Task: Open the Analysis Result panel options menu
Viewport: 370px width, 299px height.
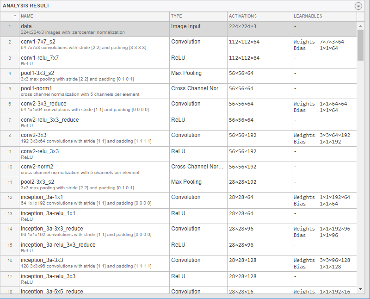Action: [x=358, y=6]
